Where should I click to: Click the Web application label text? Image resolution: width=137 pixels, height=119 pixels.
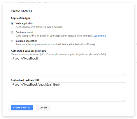pyautogui.click(x=24, y=24)
